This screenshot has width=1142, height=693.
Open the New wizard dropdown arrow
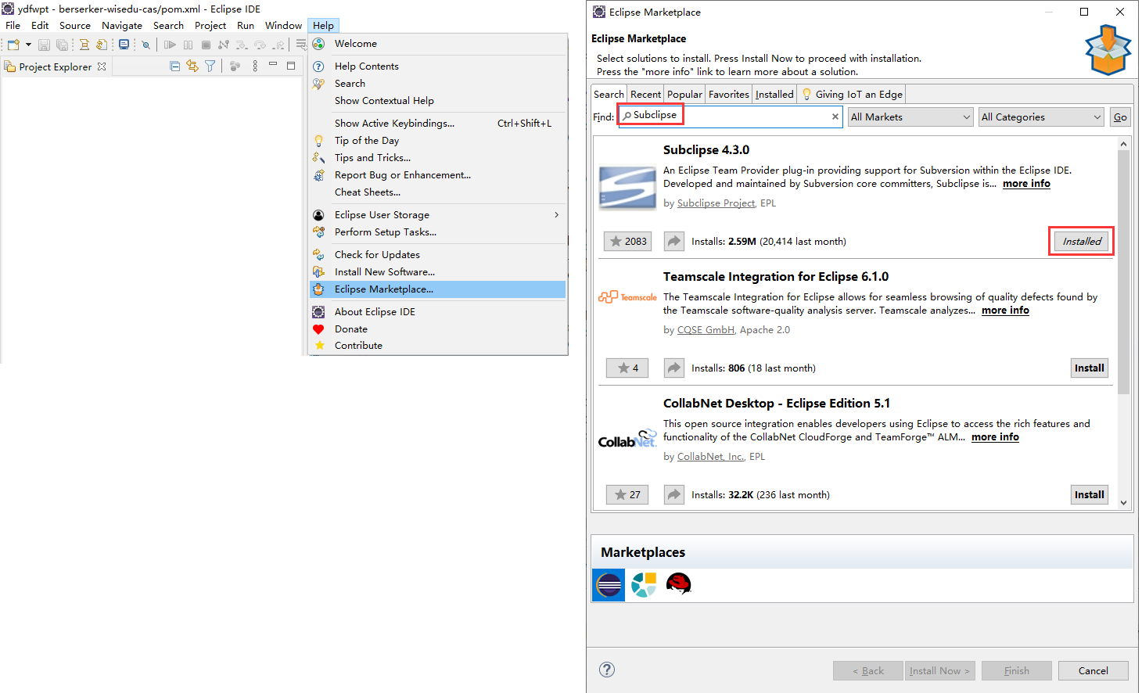click(28, 45)
